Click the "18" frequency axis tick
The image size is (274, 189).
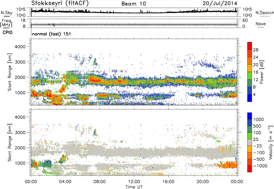[x=23, y=20]
